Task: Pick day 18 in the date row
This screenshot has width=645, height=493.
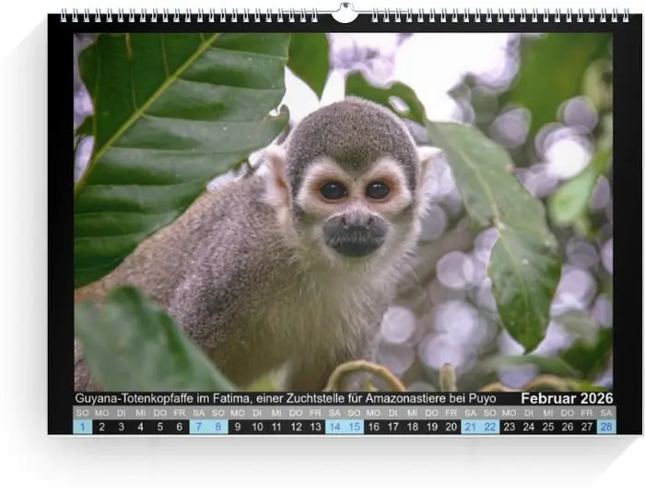Action: (x=412, y=427)
